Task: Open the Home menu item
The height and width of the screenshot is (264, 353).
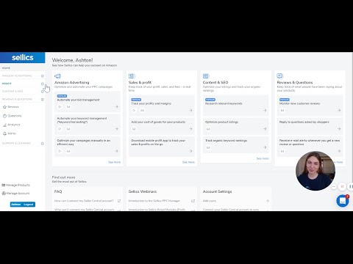Action: pyautogui.click(x=7, y=68)
